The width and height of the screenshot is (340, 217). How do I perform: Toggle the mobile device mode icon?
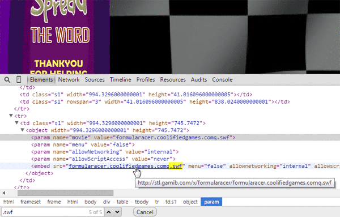pyautogui.click(x=19, y=79)
